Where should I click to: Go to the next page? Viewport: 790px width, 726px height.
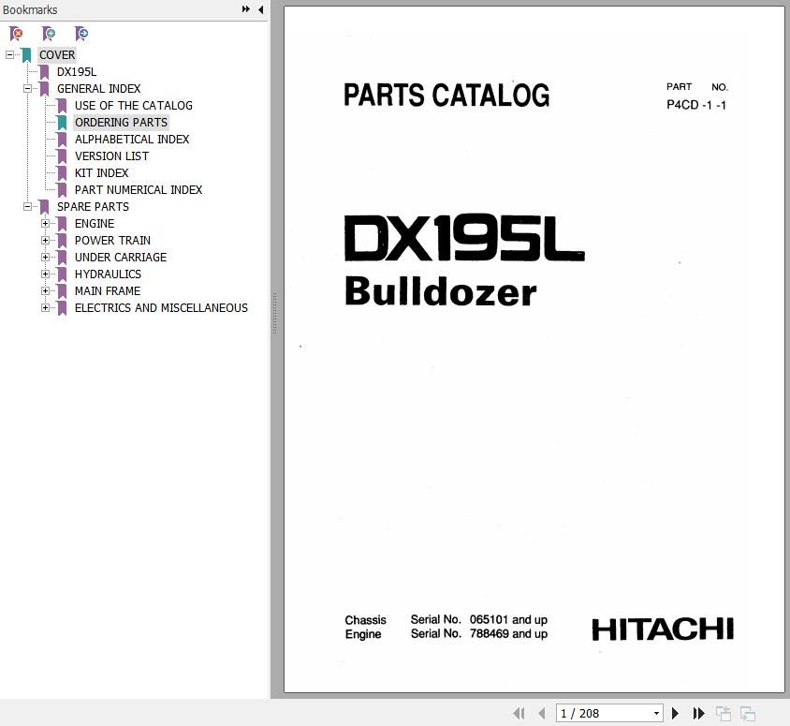pyautogui.click(x=675, y=714)
